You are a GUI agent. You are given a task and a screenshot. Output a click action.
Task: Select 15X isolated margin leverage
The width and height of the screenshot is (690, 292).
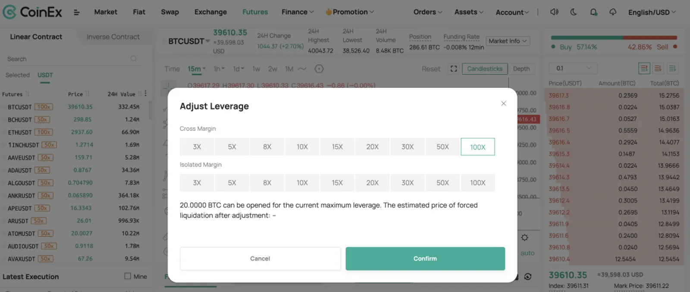[337, 183]
